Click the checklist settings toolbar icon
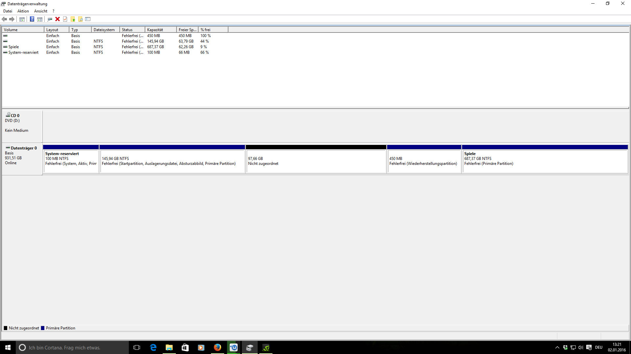The image size is (631, 354). click(x=88, y=19)
